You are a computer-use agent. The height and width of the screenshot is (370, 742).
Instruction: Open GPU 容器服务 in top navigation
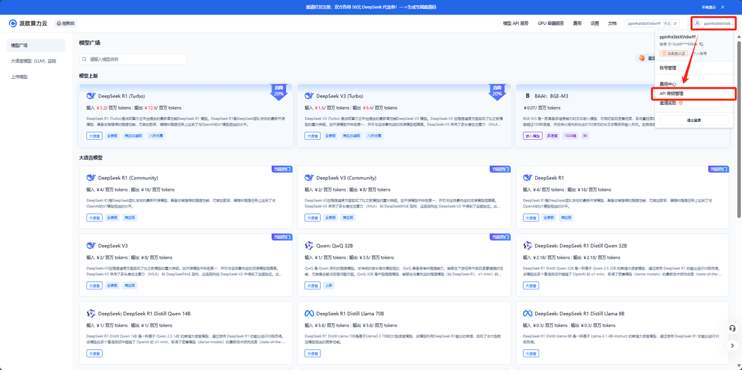point(551,23)
